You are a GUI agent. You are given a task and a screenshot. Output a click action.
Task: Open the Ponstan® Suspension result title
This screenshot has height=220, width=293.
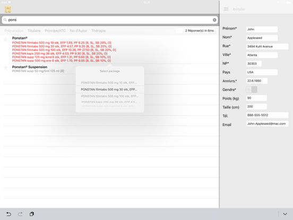tap(30, 67)
